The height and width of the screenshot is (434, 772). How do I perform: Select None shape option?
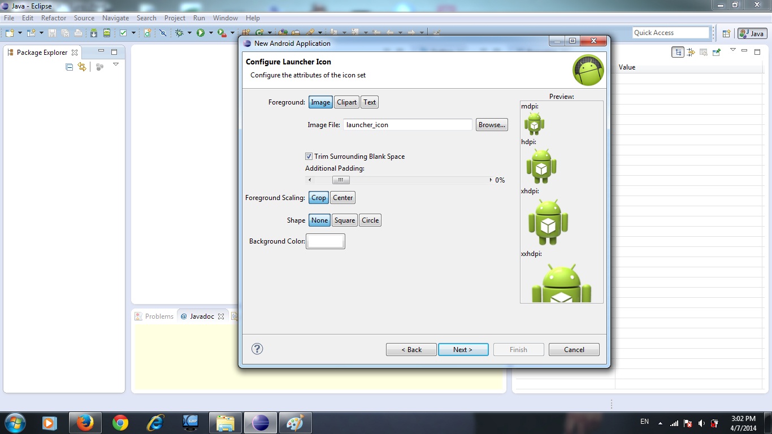319,220
